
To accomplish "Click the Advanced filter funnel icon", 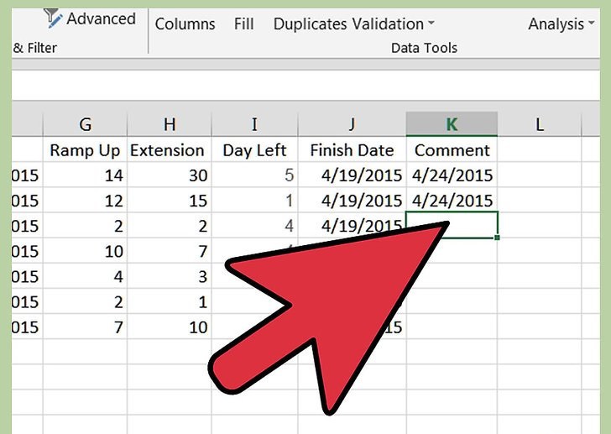I will coord(53,18).
